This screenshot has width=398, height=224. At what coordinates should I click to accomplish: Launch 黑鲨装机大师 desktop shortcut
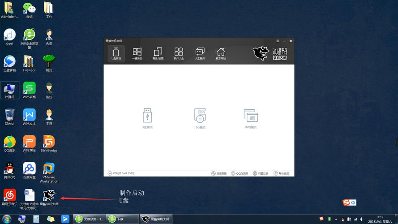click(49, 198)
